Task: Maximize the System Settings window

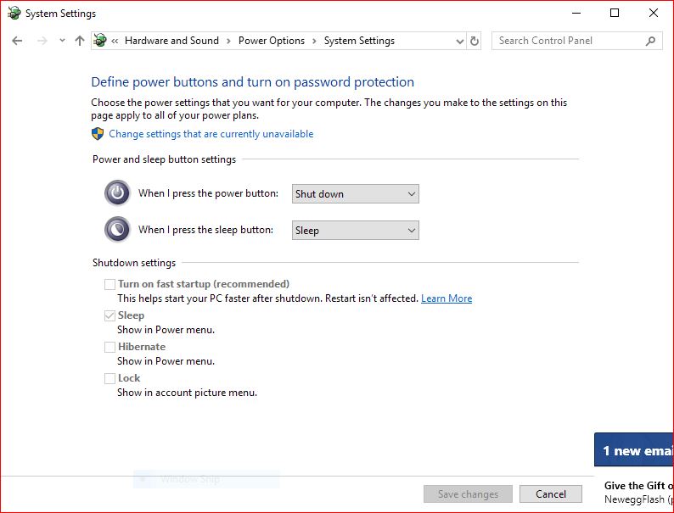Action: (x=615, y=13)
